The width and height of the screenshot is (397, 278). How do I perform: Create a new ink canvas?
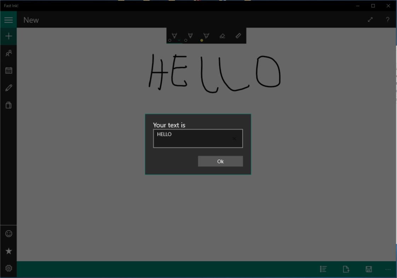(x=8, y=36)
